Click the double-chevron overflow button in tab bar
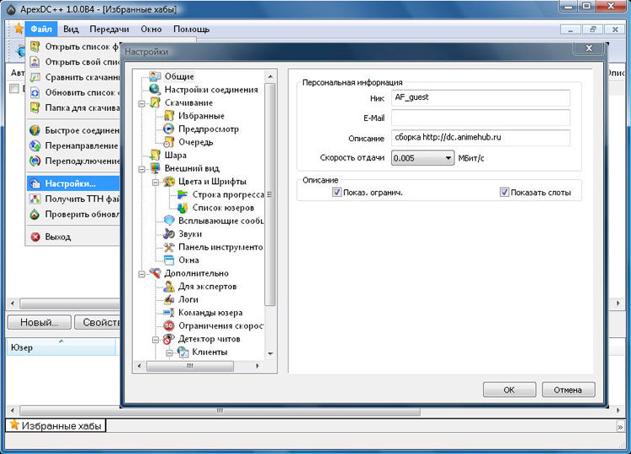 pyautogui.click(x=620, y=426)
